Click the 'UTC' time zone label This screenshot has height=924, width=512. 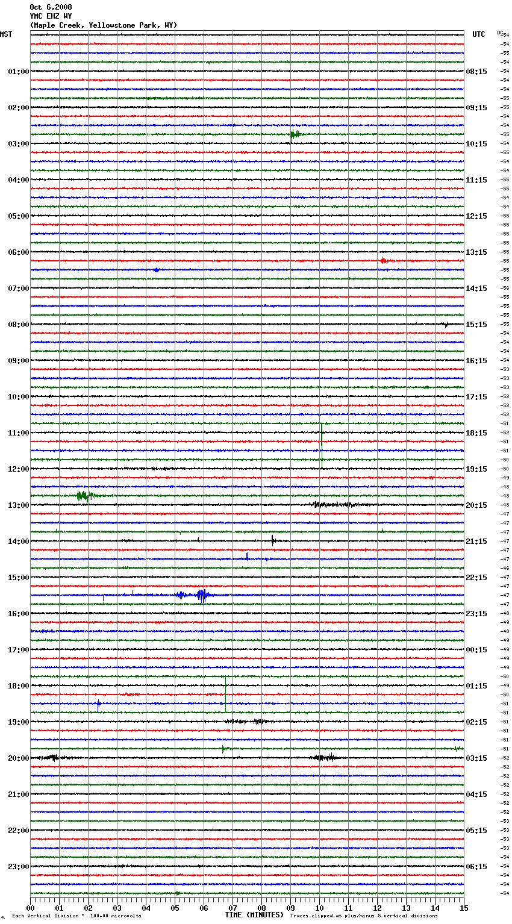pos(478,34)
